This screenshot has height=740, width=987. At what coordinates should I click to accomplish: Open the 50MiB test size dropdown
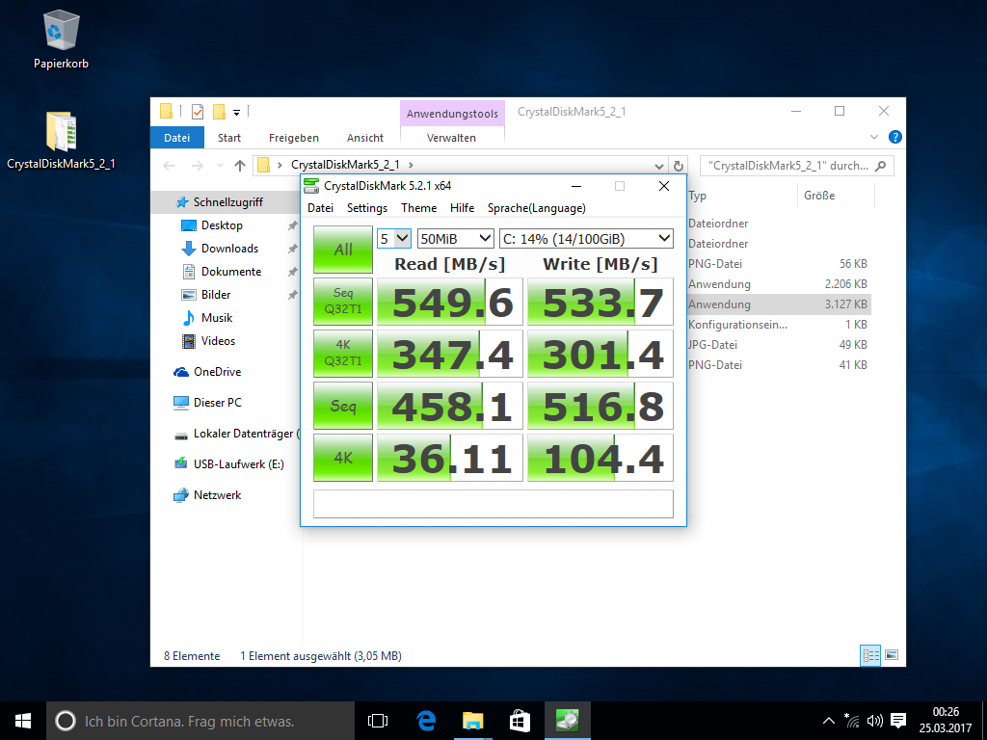(x=456, y=239)
